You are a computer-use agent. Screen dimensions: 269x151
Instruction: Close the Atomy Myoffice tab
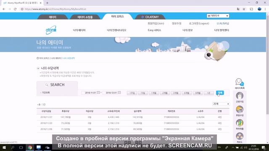(x=41, y=3)
